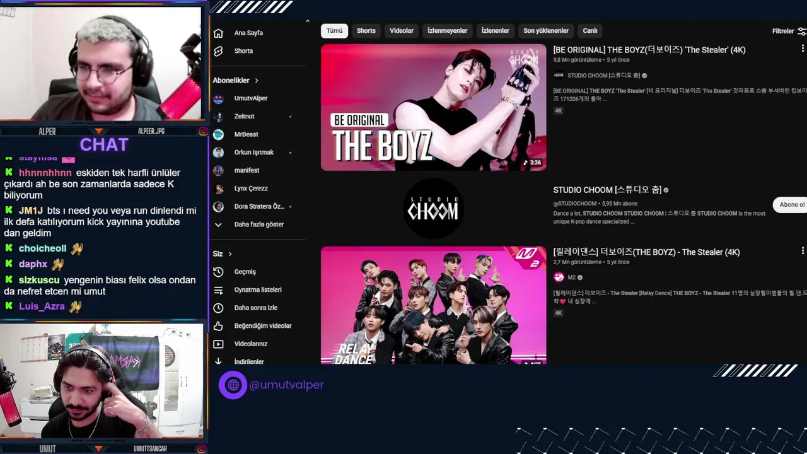Expand Daha fazla göster subscriptions list
Image resolution: width=807 pixels, height=454 pixels.
(258, 224)
